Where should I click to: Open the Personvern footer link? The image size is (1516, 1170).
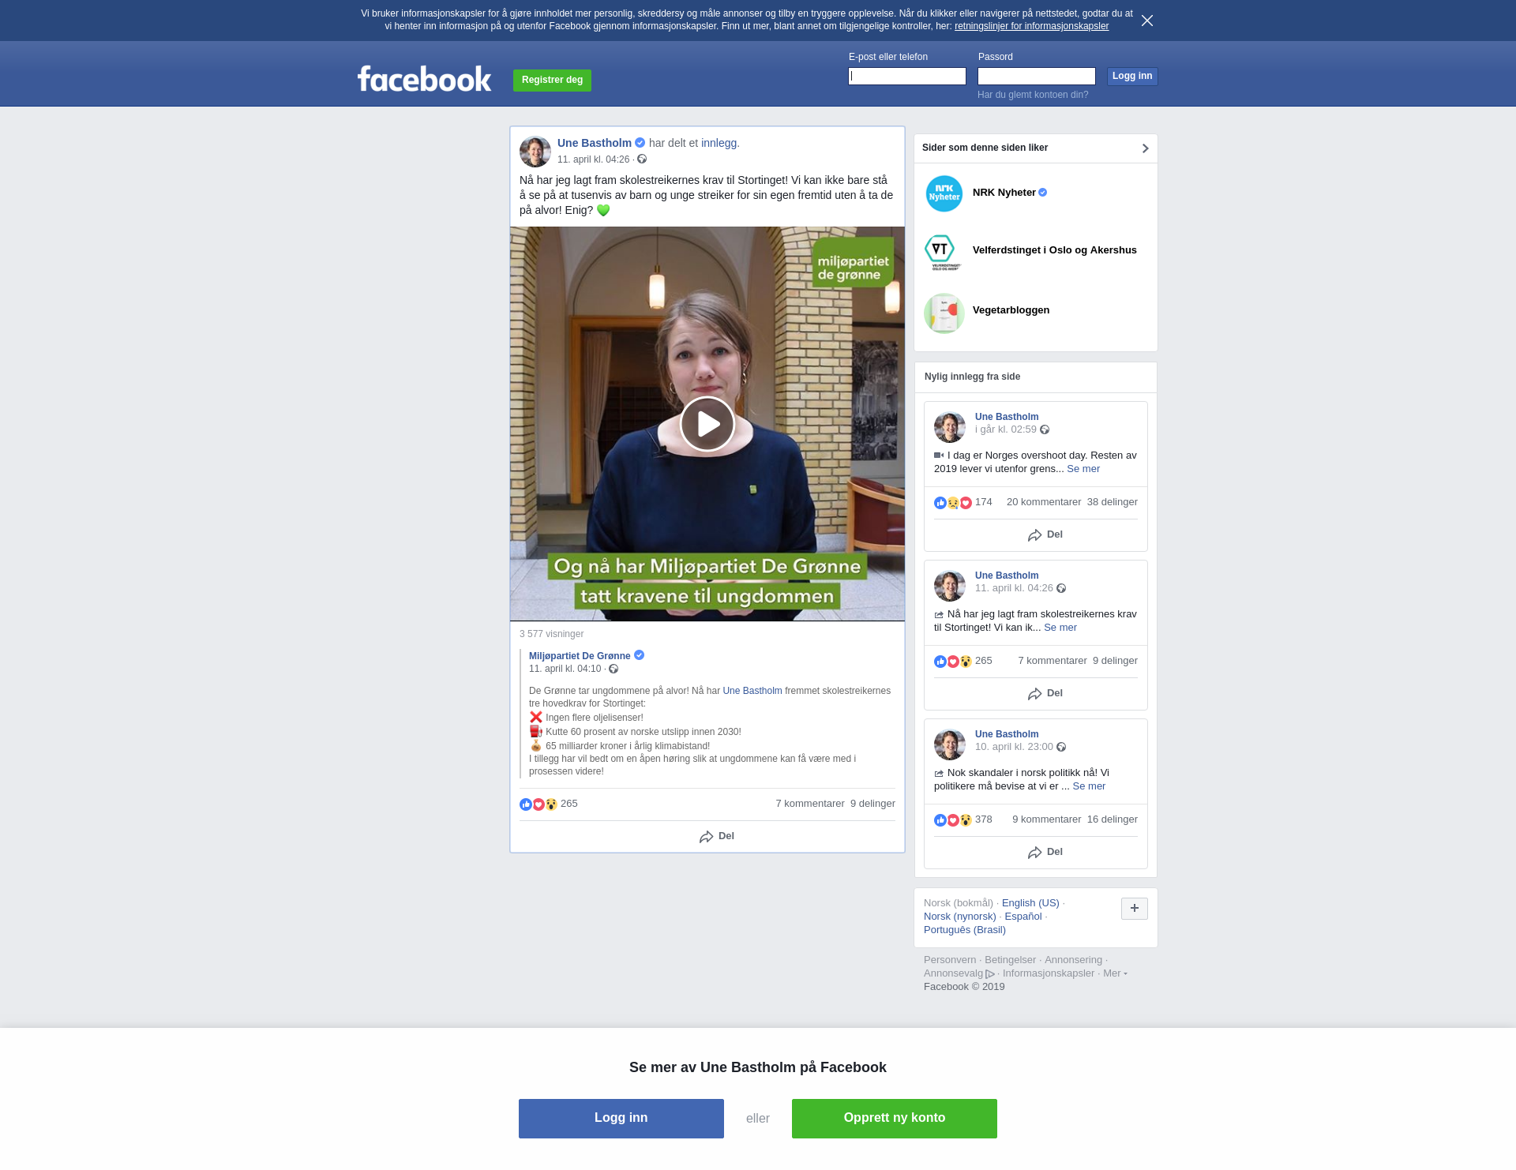point(950,960)
